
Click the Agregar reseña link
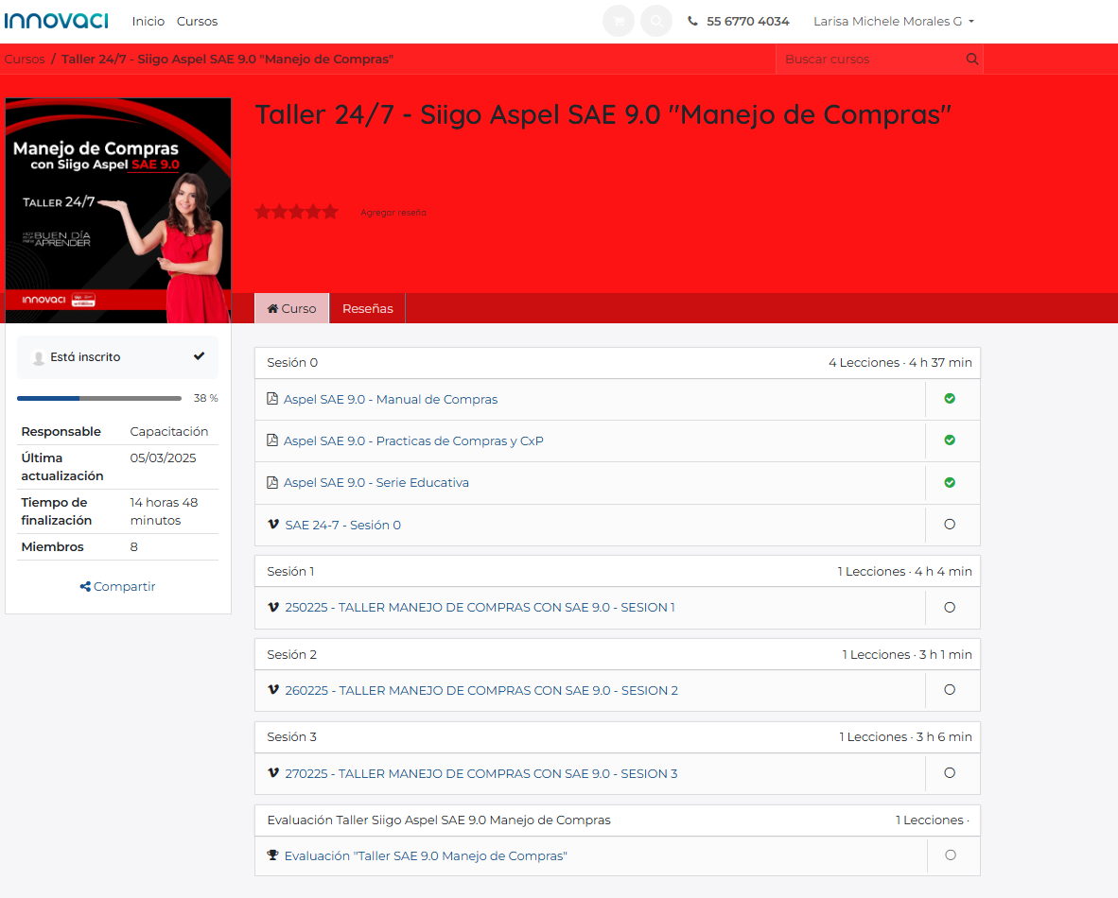click(393, 213)
